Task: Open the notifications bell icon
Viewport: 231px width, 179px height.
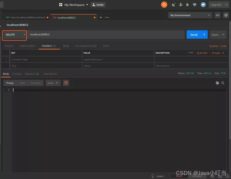Action: pos(187,5)
